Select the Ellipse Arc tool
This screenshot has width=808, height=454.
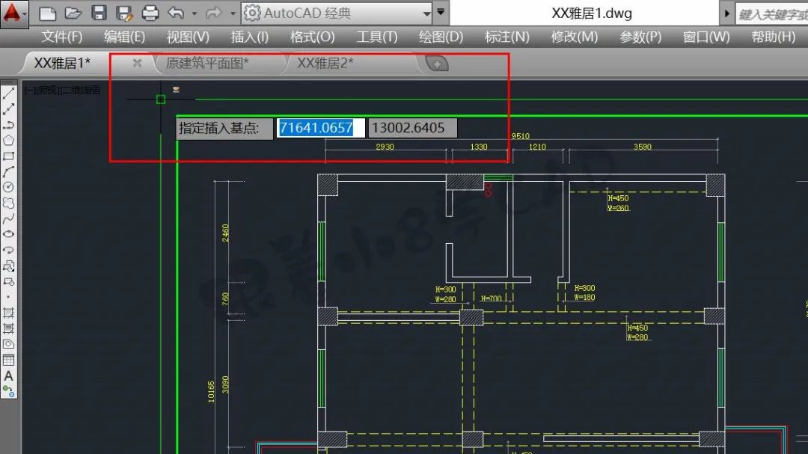(9, 250)
